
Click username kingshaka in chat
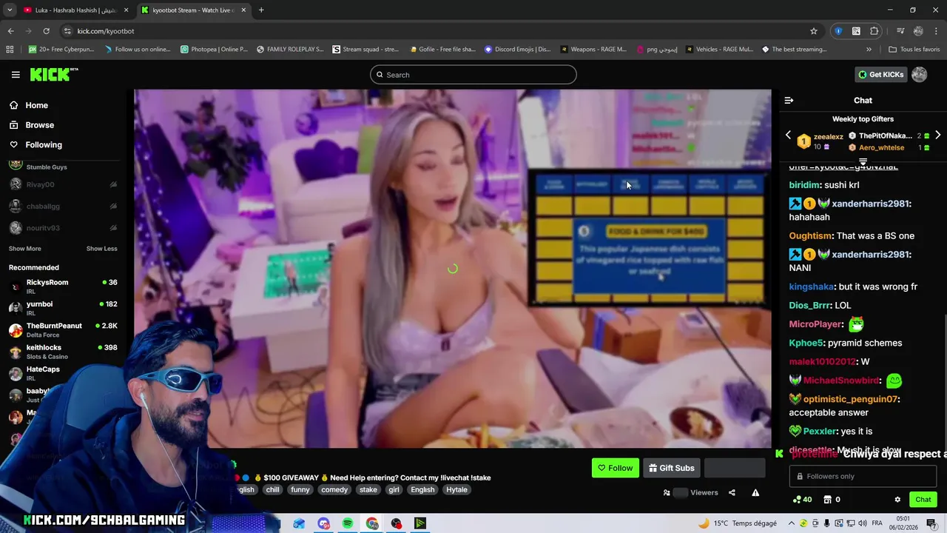(x=811, y=286)
